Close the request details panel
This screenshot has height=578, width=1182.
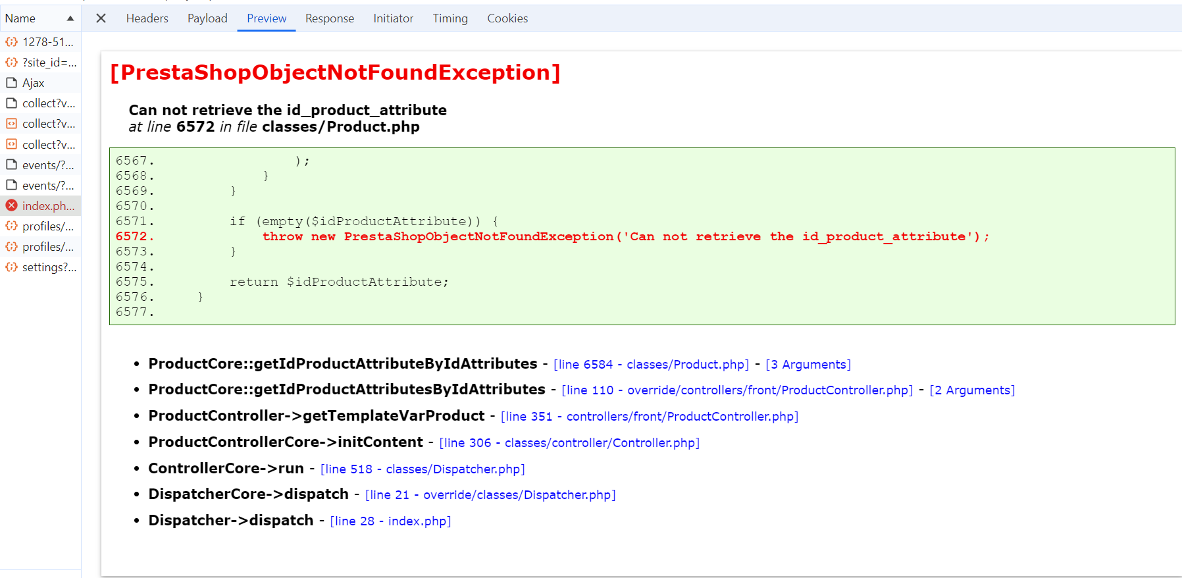tap(101, 18)
